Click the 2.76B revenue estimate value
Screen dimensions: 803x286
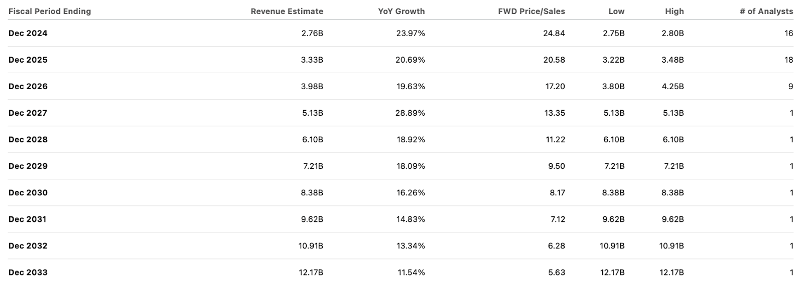point(312,33)
